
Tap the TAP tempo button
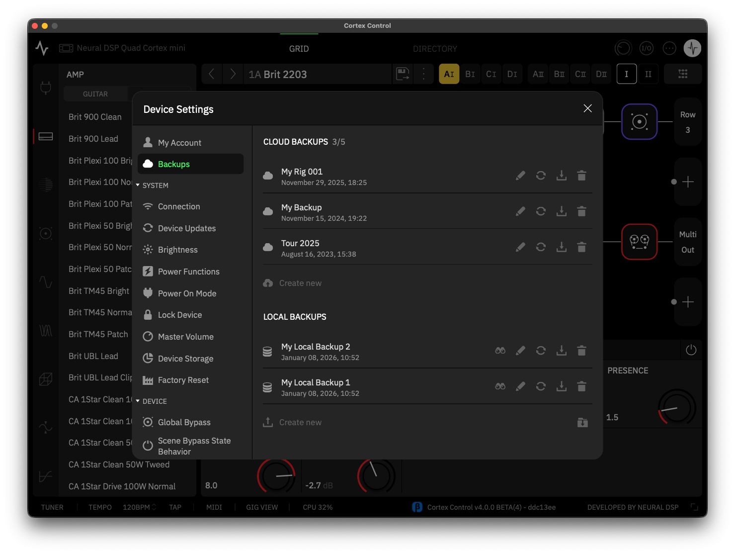[175, 507]
